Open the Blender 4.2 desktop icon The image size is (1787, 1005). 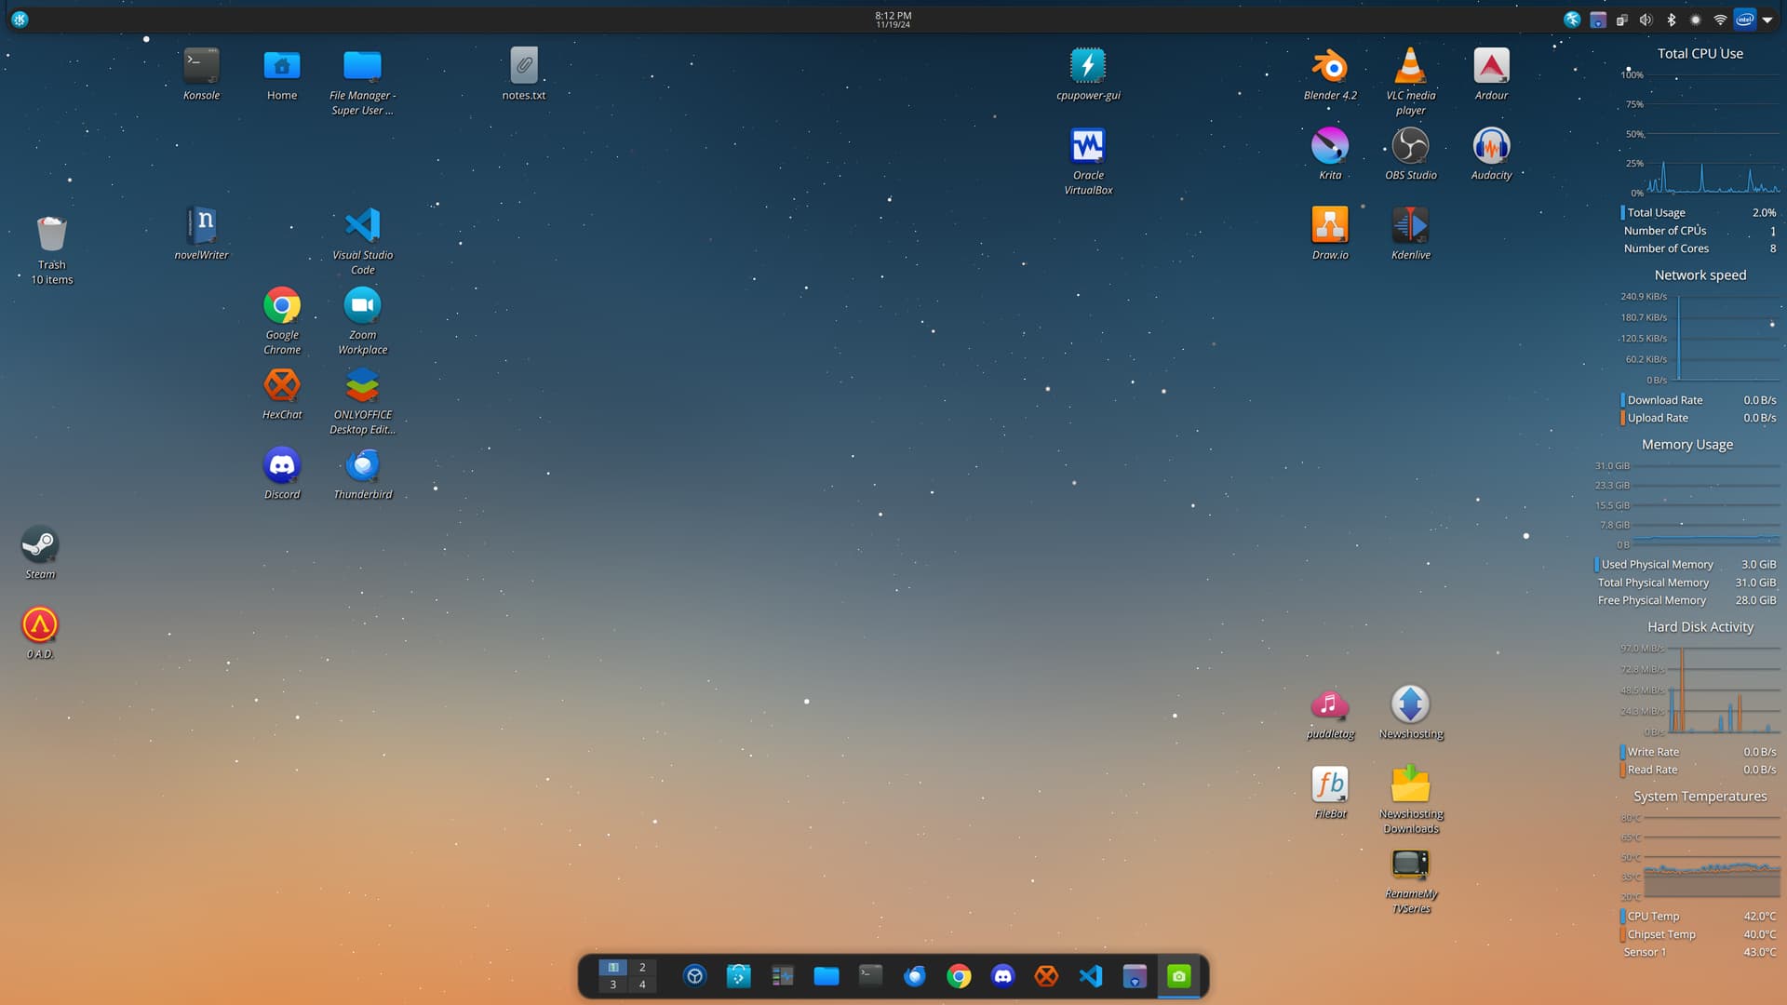(x=1330, y=67)
